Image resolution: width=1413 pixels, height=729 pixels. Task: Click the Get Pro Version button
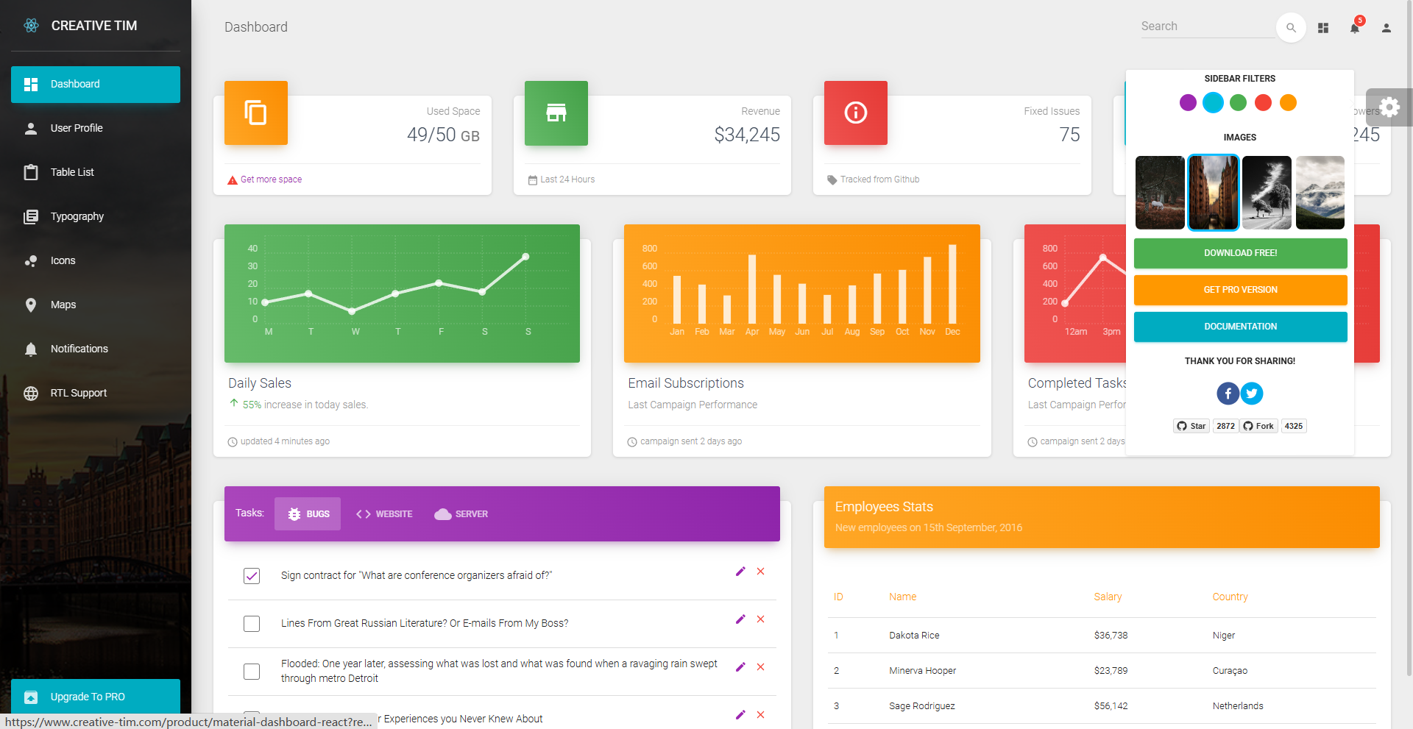1241,290
